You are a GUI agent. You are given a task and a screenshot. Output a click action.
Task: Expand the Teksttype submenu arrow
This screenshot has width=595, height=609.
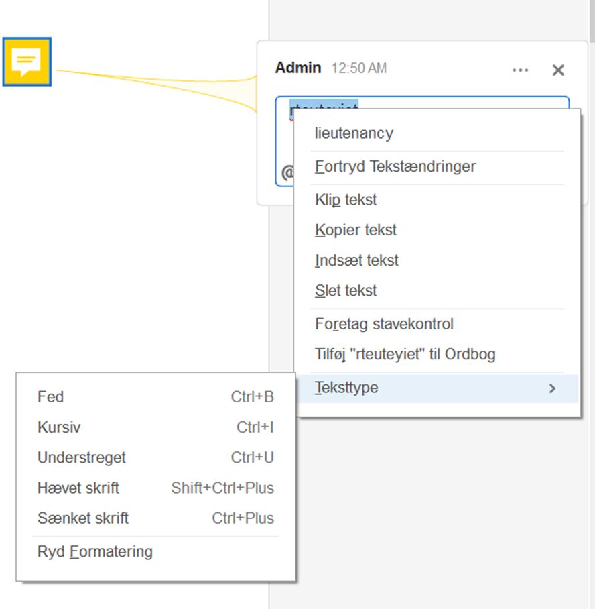click(552, 388)
